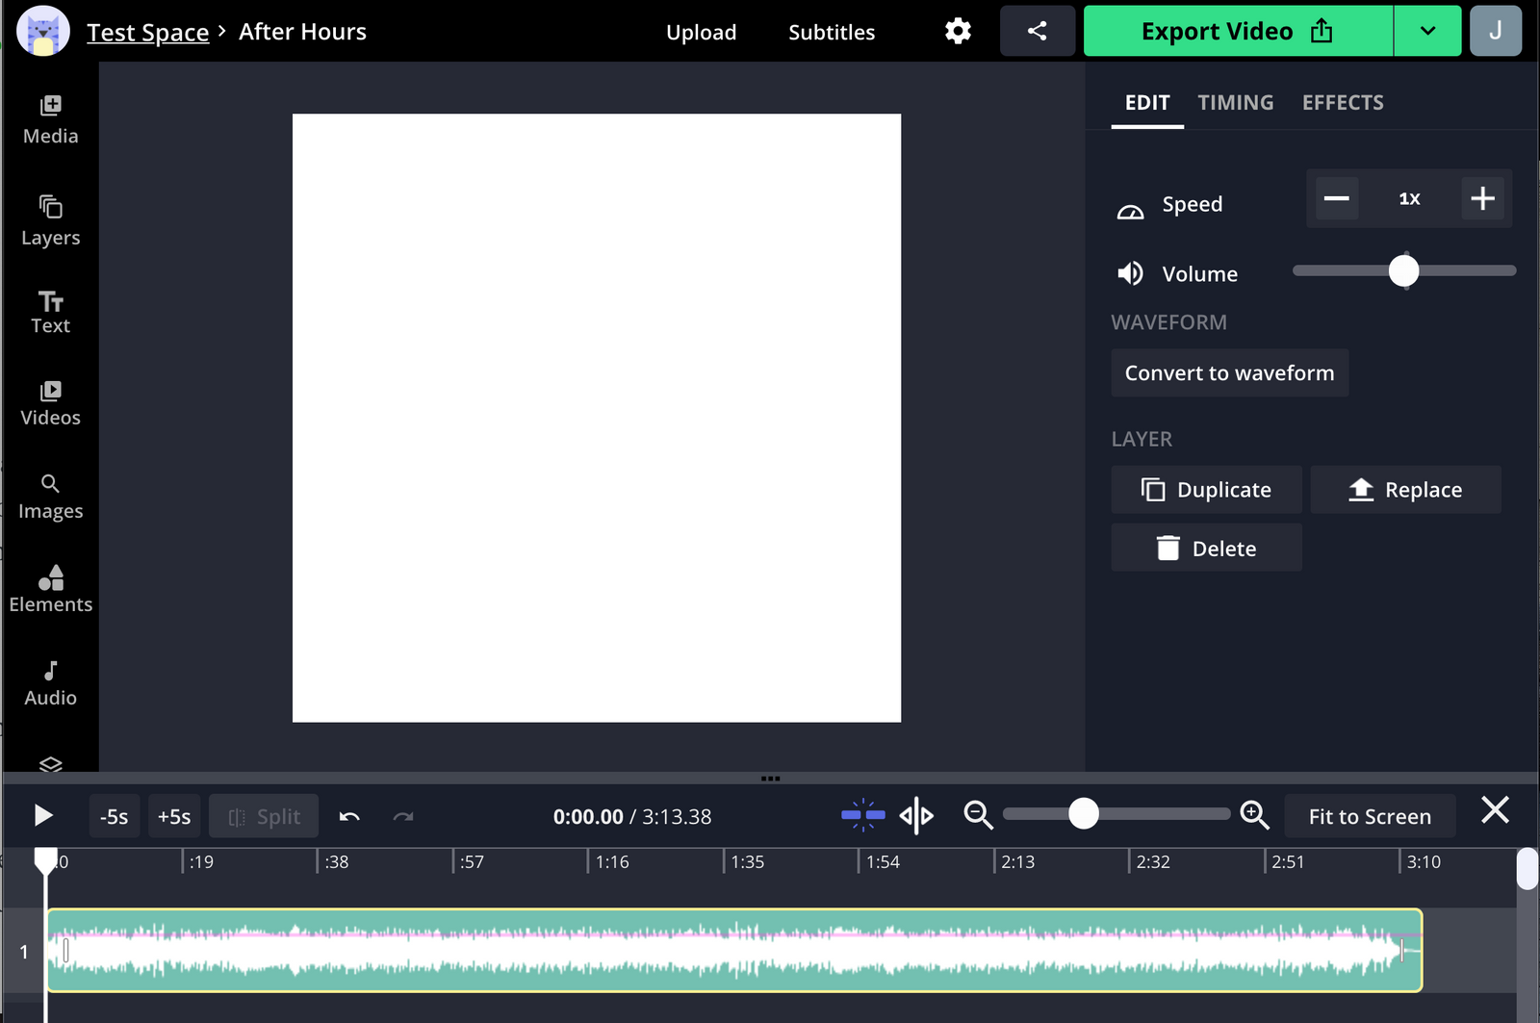Duplicate the selected audio layer
This screenshot has width=1540, height=1023.
click(x=1206, y=489)
